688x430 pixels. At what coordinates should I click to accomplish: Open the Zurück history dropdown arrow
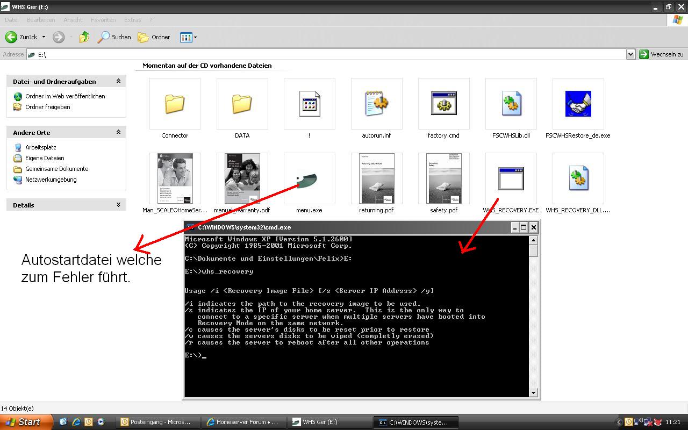click(x=44, y=37)
